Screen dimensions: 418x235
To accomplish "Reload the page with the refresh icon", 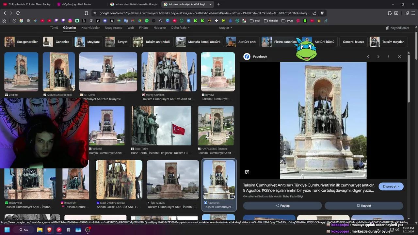I will 18,13.
